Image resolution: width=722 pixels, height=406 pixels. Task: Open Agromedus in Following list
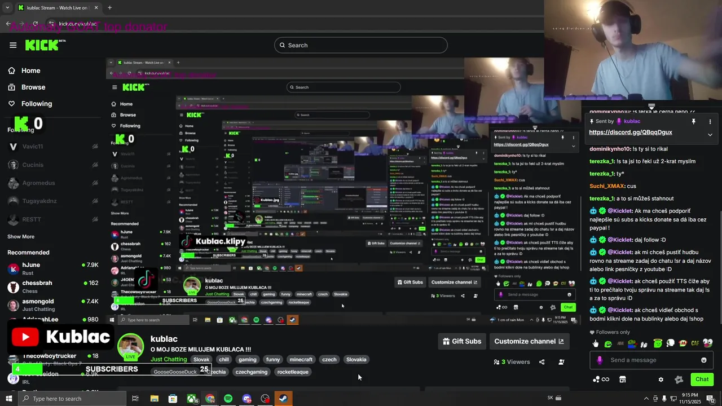53,183
